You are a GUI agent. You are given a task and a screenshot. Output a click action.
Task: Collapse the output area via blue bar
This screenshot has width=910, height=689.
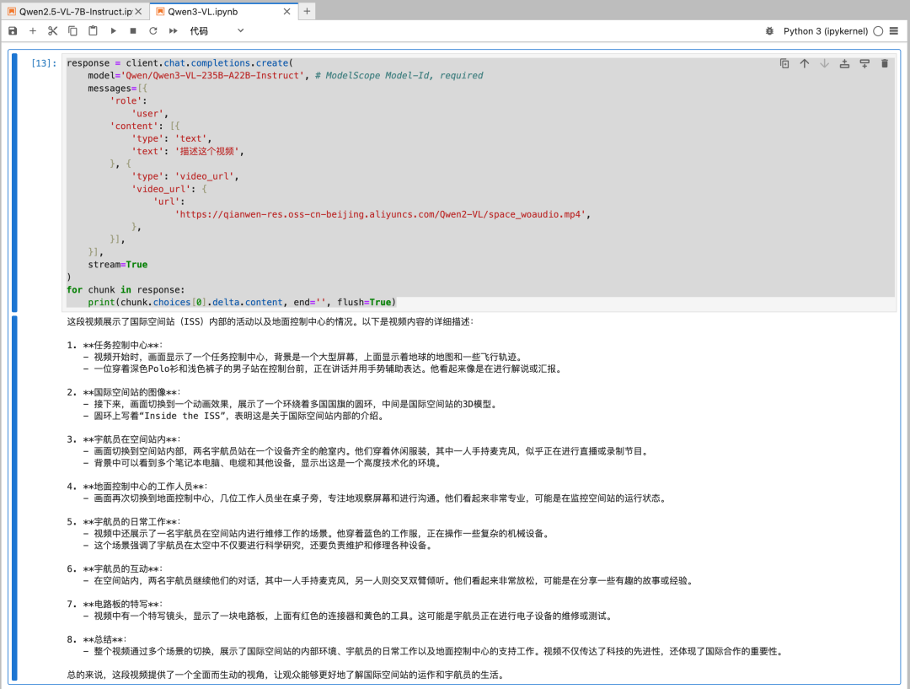click(x=14, y=498)
